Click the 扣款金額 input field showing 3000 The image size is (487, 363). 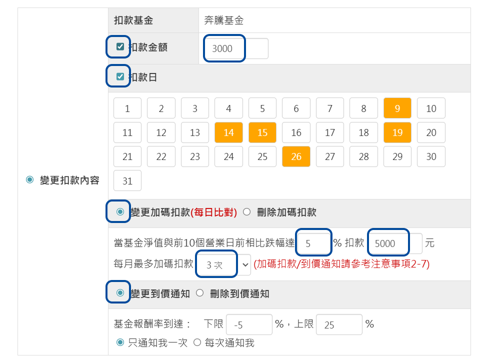point(235,48)
